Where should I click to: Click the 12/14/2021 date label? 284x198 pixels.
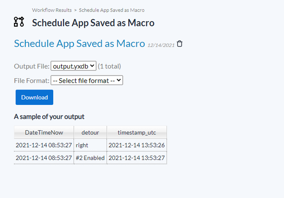161,45
